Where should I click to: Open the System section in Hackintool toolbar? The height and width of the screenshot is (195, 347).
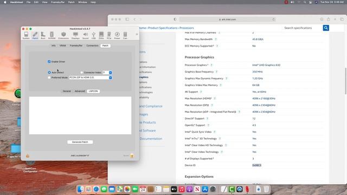click(26, 35)
